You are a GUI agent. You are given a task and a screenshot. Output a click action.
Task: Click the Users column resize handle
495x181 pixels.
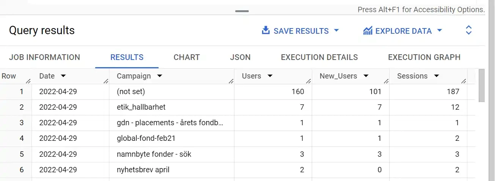point(309,81)
